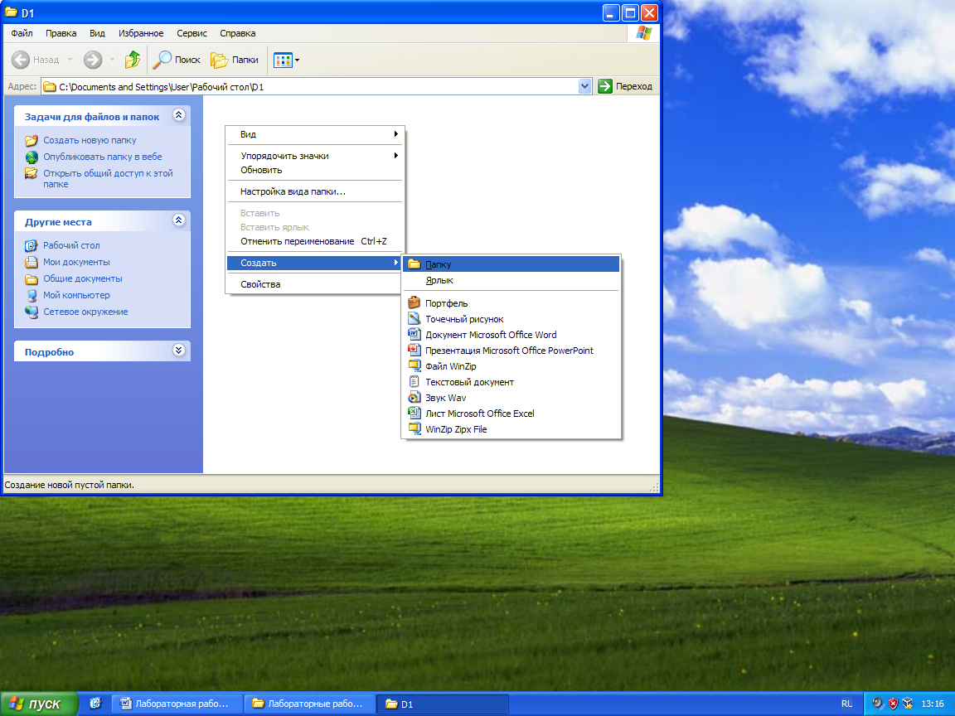Click Создать новую папку link
The height and width of the screenshot is (716, 955).
pos(90,140)
